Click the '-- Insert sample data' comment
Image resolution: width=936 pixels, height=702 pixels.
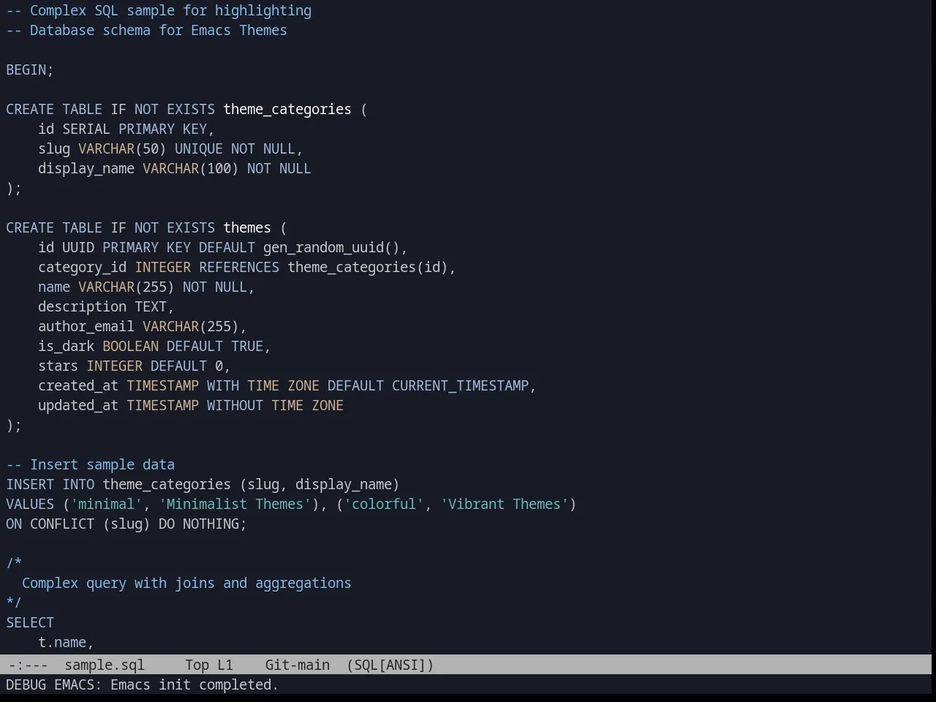click(x=91, y=464)
